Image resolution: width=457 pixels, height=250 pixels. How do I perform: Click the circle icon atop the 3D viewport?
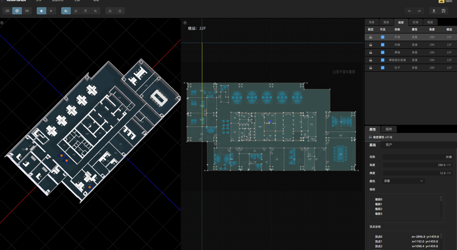coord(2,23)
